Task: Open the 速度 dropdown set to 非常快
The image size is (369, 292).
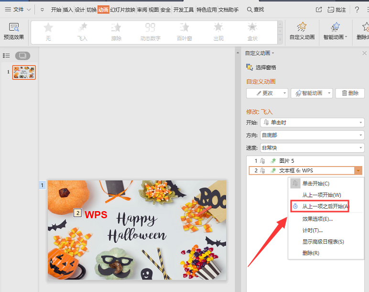Action: click(x=312, y=148)
